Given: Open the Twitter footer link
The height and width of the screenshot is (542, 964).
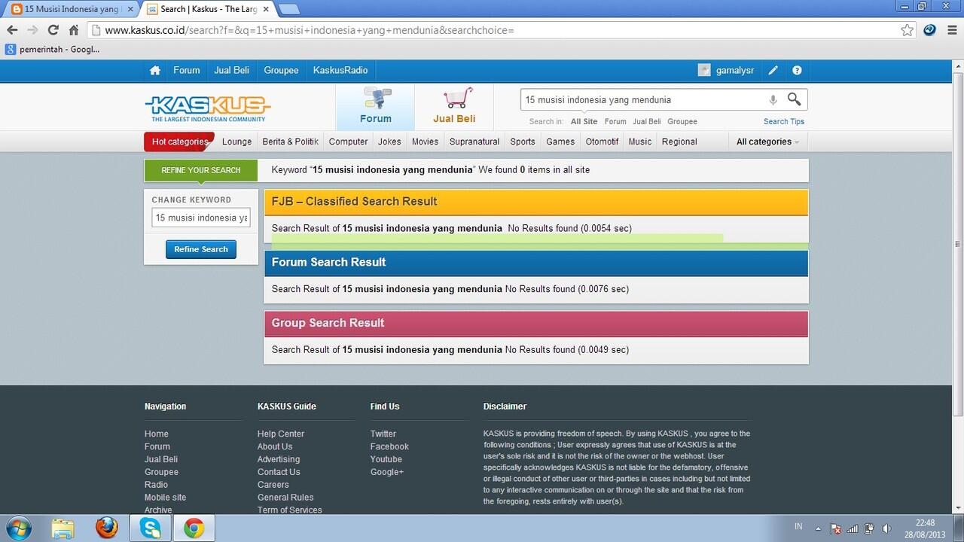Looking at the screenshot, I should coord(383,434).
